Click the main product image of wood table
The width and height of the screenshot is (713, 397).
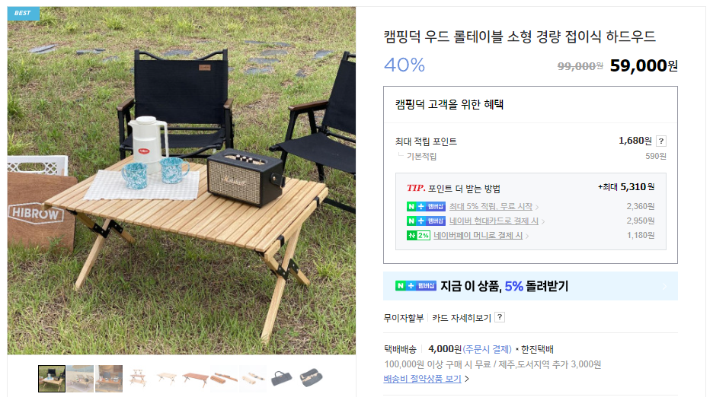point(181,180)
